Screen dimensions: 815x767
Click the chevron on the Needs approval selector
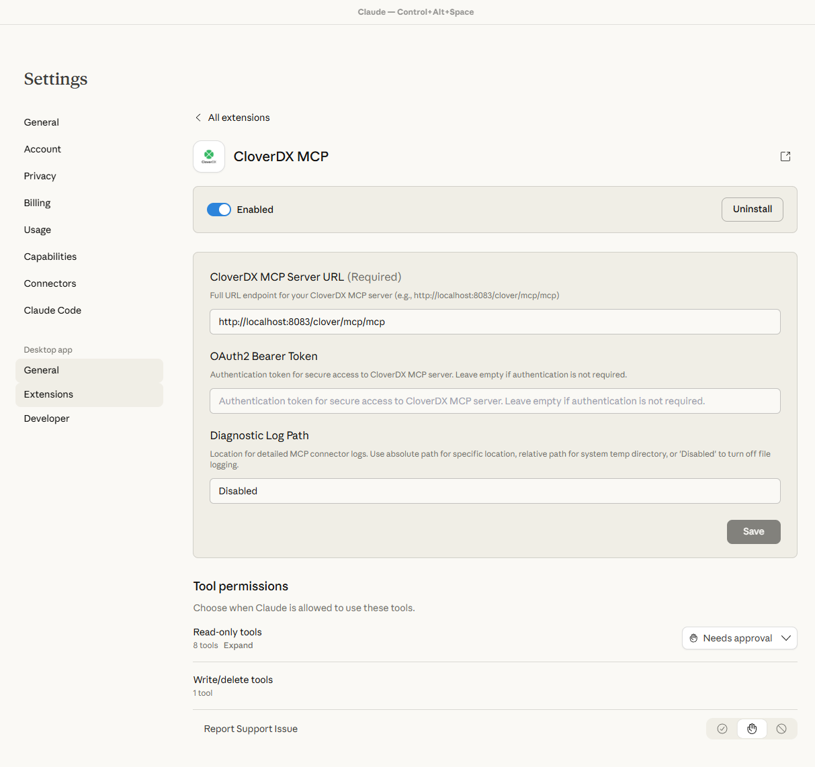(786, 638)
